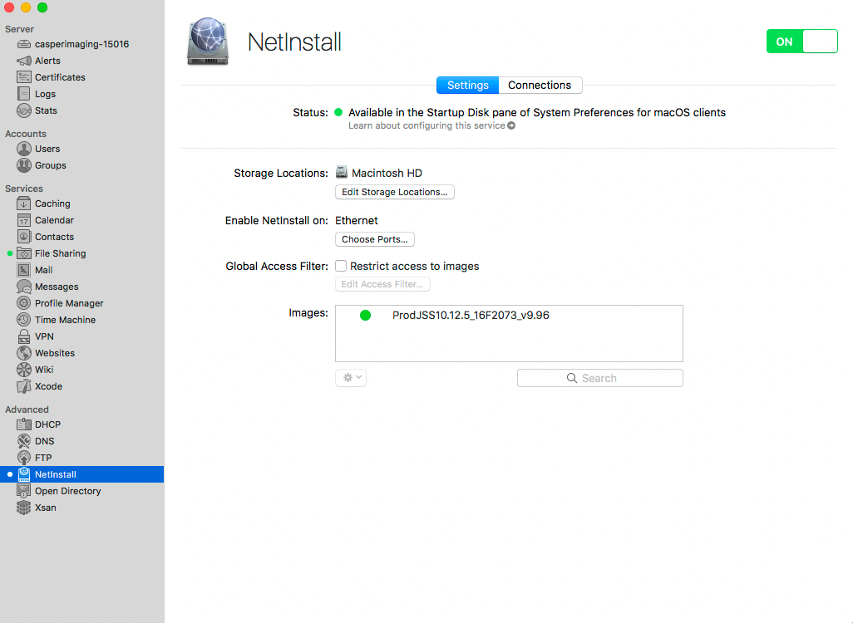This screenshot has width=853, height=623.
Task: Open the Mail stamp icon
Action: click(24, 270)
